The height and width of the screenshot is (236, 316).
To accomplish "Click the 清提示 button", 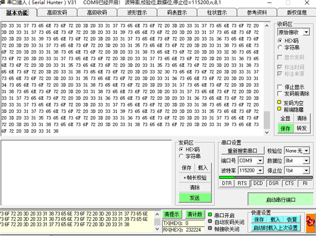I will 172,214.
